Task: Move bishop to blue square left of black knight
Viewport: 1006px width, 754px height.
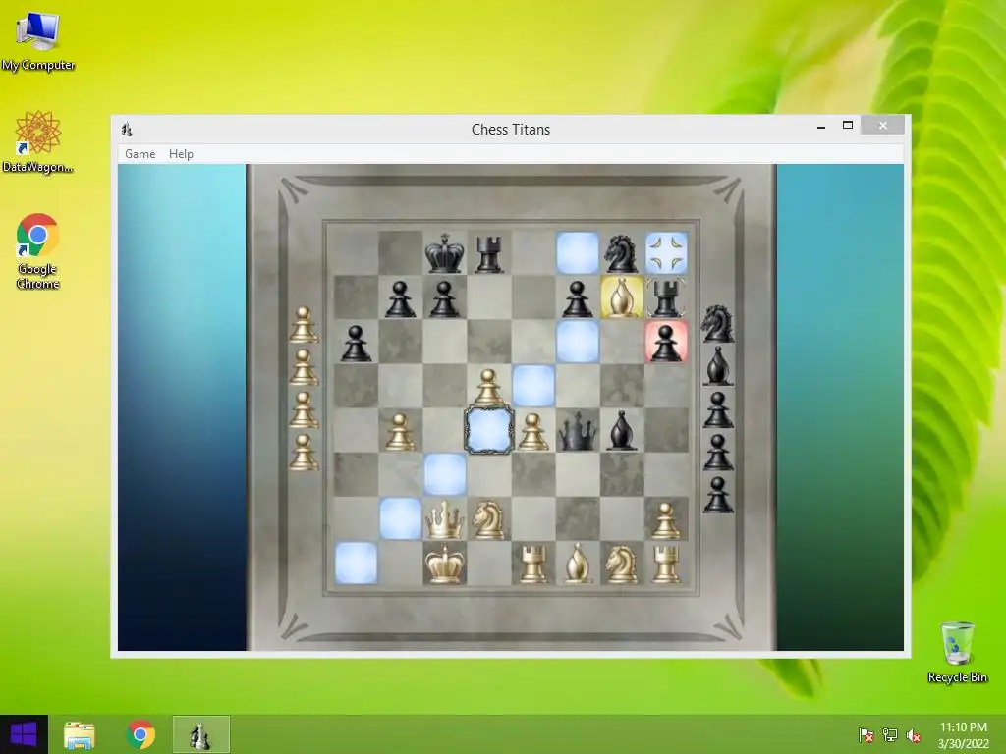Action: pyautogui.click(x=578, y=252)
